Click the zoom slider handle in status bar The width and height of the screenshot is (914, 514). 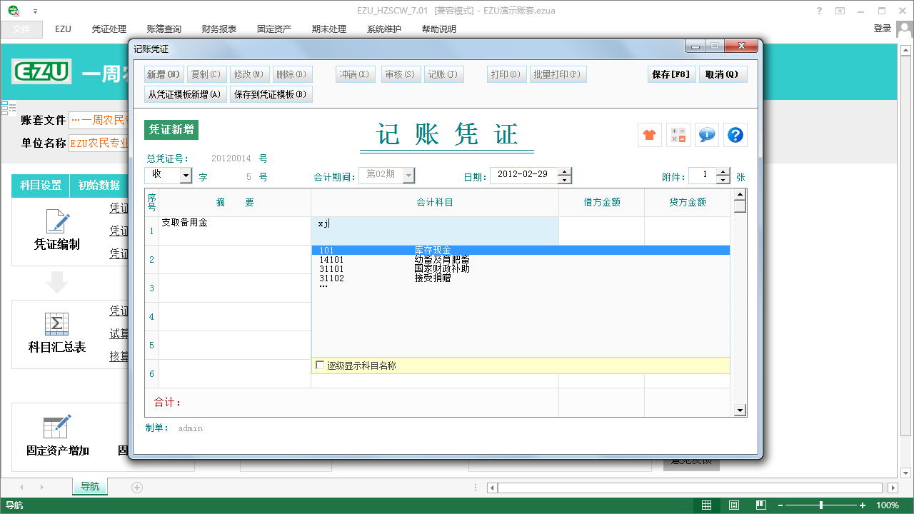click(x=821, y=505)
